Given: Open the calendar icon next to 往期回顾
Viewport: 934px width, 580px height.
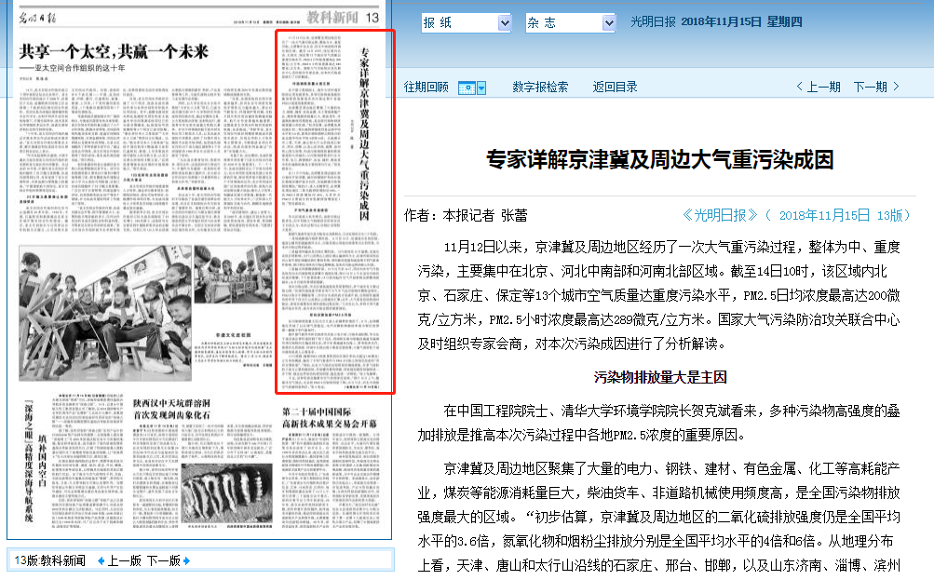Looking at the screenshot, I should pyautogui.click(x=467, y=88).
